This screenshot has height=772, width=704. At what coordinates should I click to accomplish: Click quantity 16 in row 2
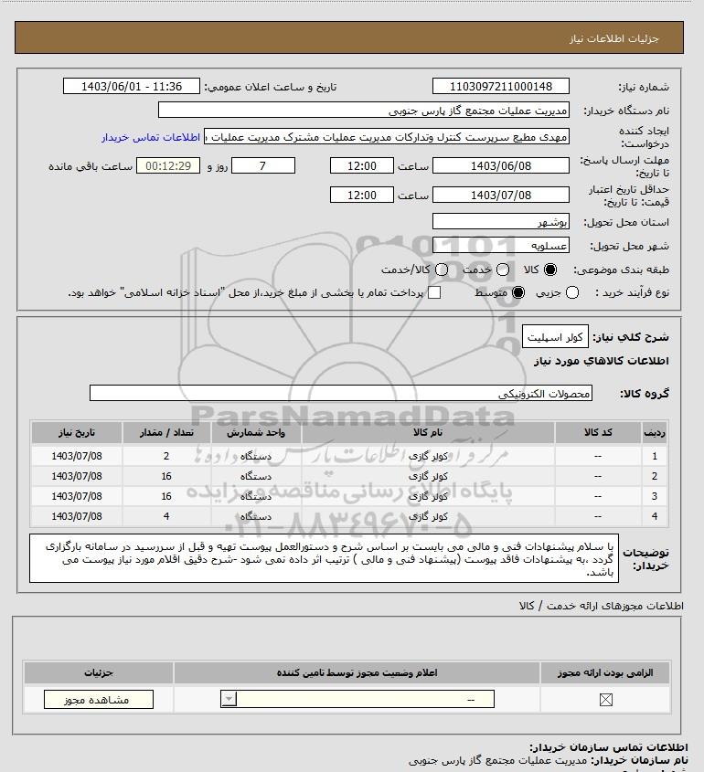coord(166,477)
